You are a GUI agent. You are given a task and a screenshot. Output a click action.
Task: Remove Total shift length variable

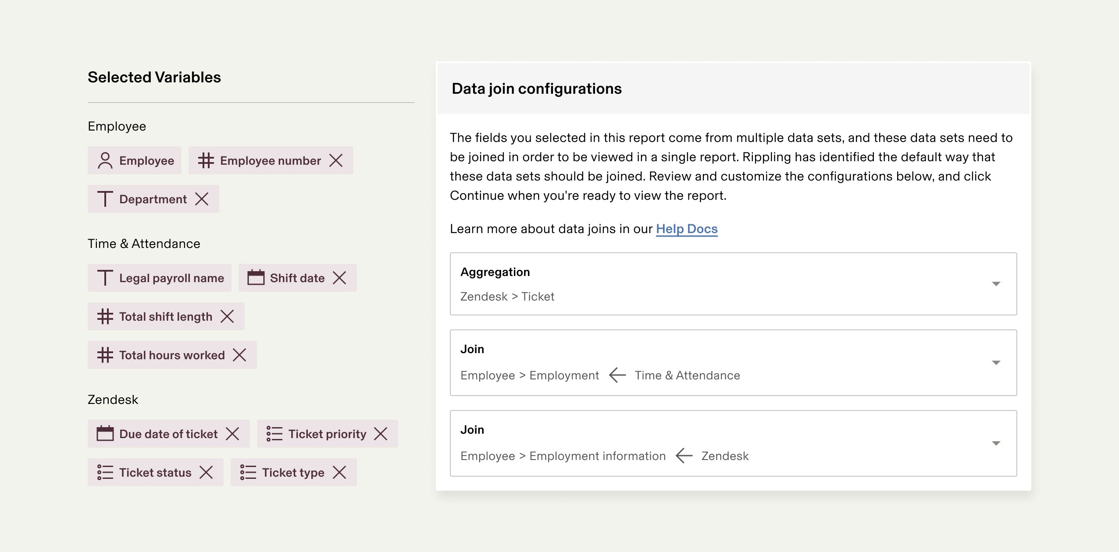[227, 316]
